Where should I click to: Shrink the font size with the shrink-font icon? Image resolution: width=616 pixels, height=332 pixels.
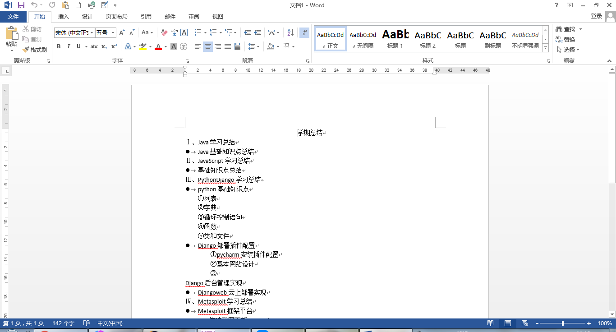[x=132, y=32]
